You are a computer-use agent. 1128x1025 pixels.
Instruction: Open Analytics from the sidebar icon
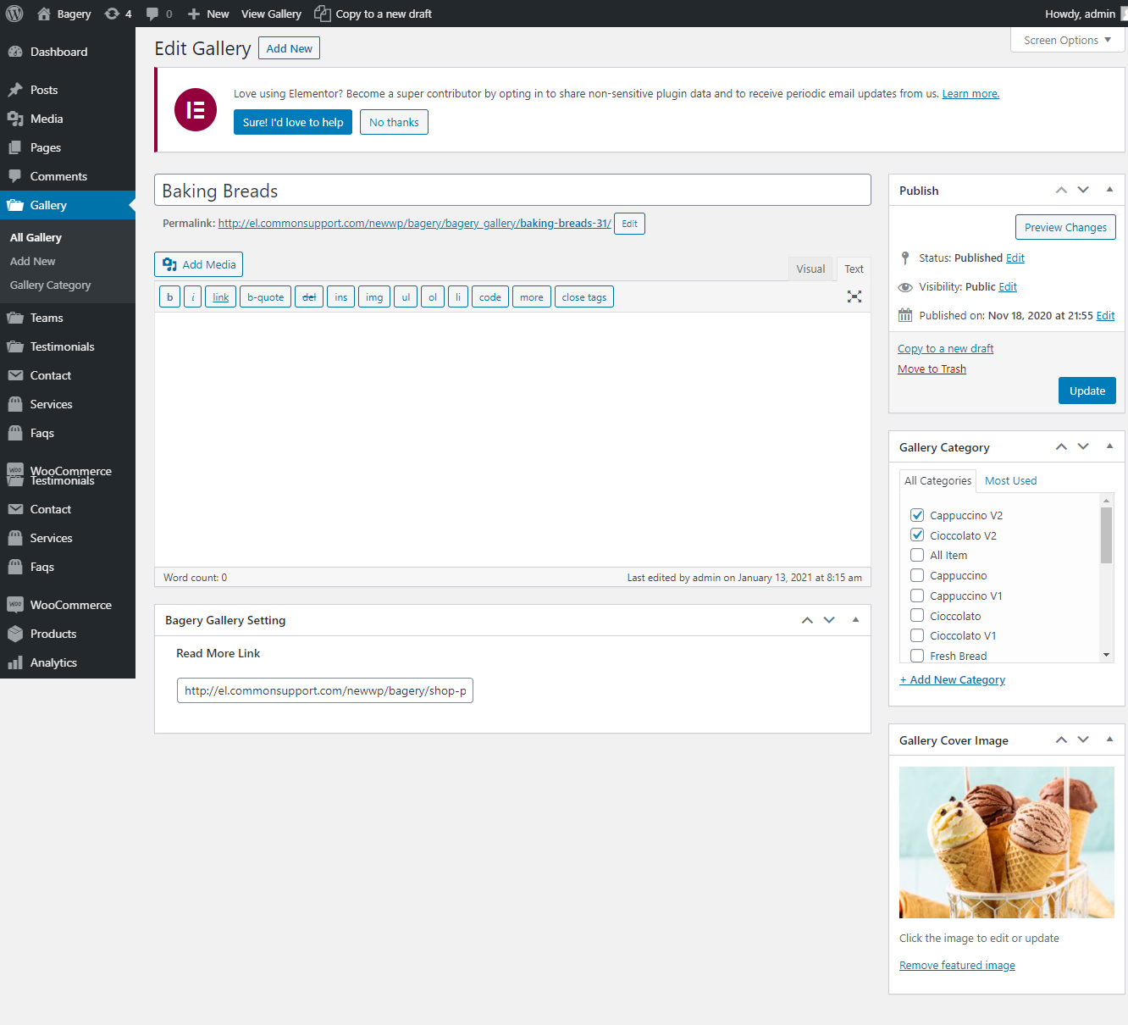[15, 662]
